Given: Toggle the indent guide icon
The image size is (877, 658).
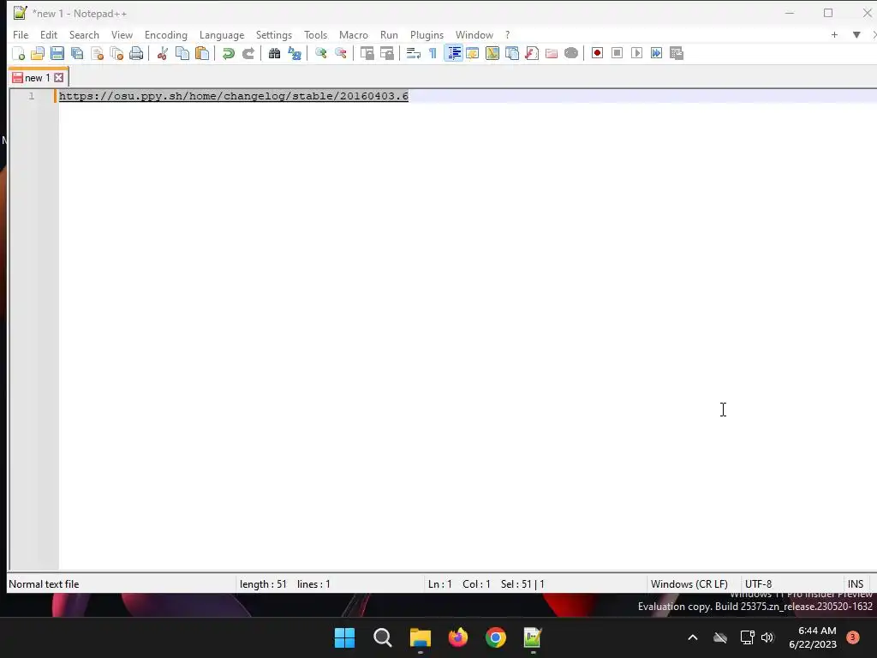Looking at the screenshot, I should tap(453, 53).
